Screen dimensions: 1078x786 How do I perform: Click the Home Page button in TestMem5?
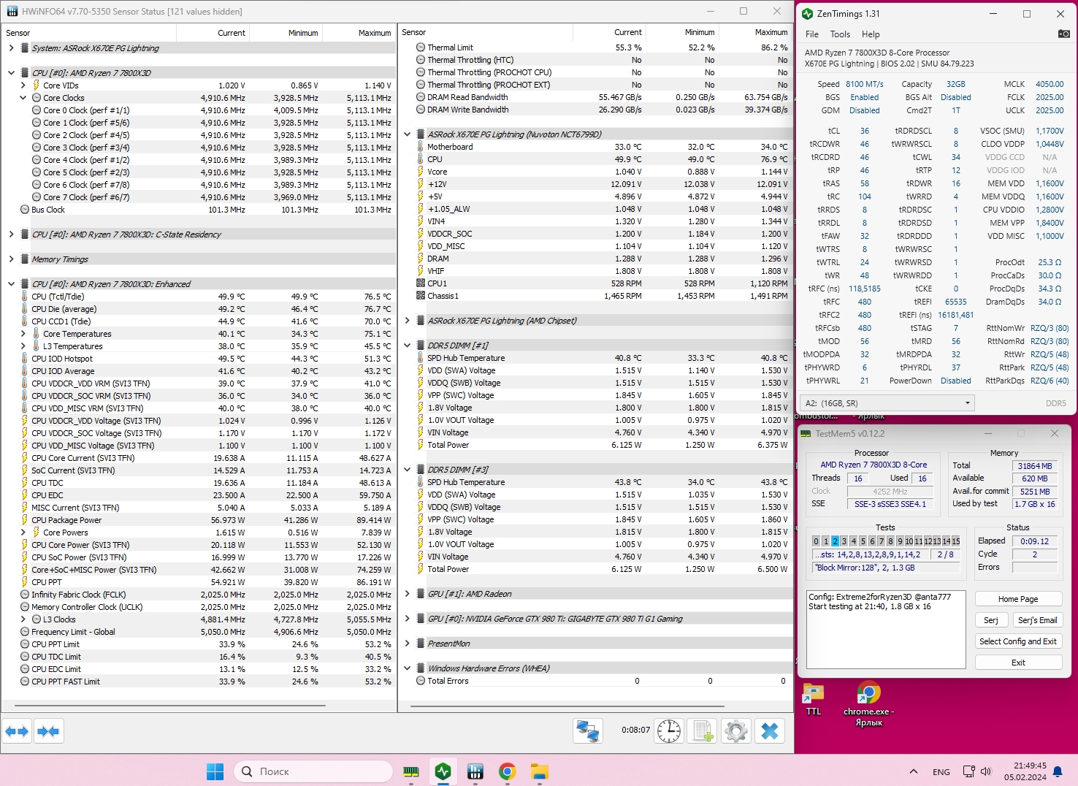click(x=1018, y=599)
